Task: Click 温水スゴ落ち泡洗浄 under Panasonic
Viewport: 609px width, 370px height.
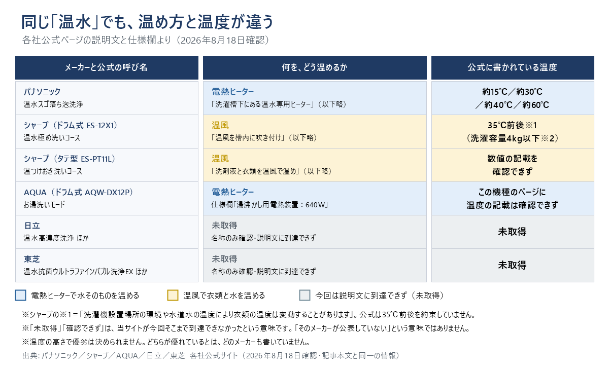Action: [x=53, y=104]
